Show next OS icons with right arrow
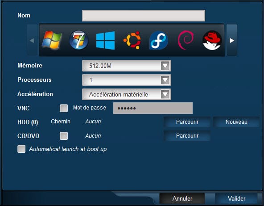264x206 pixels. click(x=232, y=40)
